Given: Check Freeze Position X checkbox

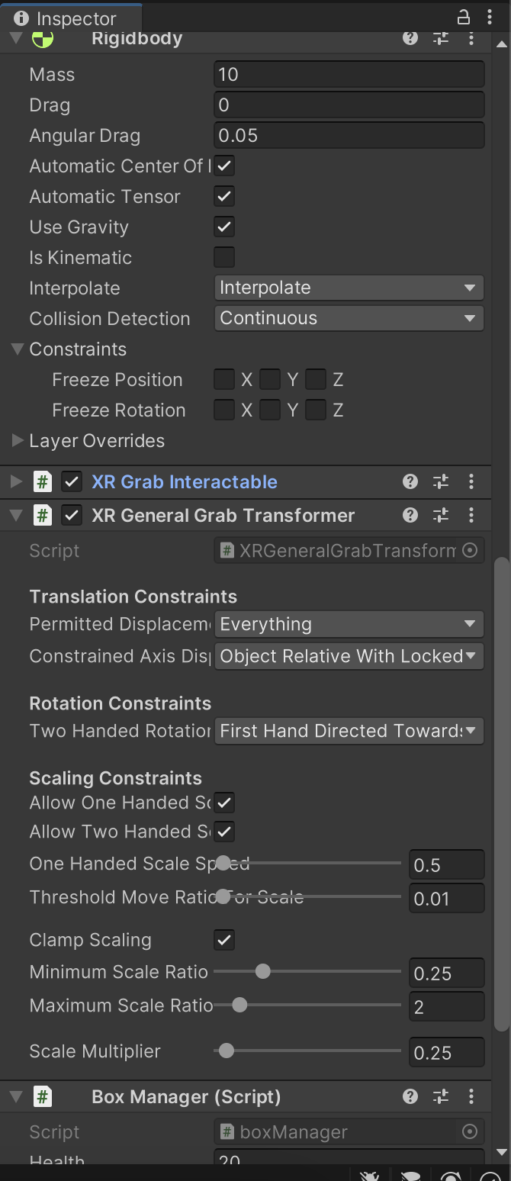Looking at the screenshot, I should (224, 379).
